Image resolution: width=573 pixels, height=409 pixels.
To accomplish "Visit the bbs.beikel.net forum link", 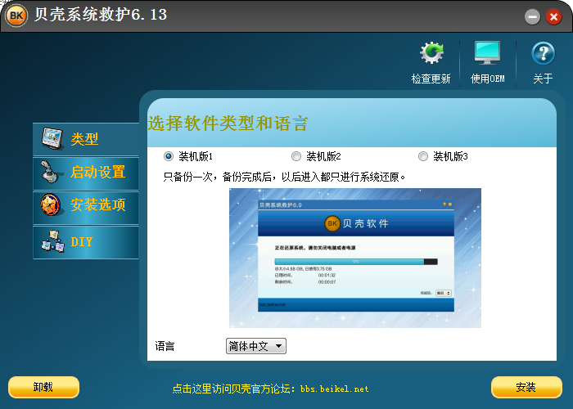I will [270, 389].
